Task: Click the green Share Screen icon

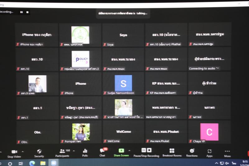Action: pos(121,150)
